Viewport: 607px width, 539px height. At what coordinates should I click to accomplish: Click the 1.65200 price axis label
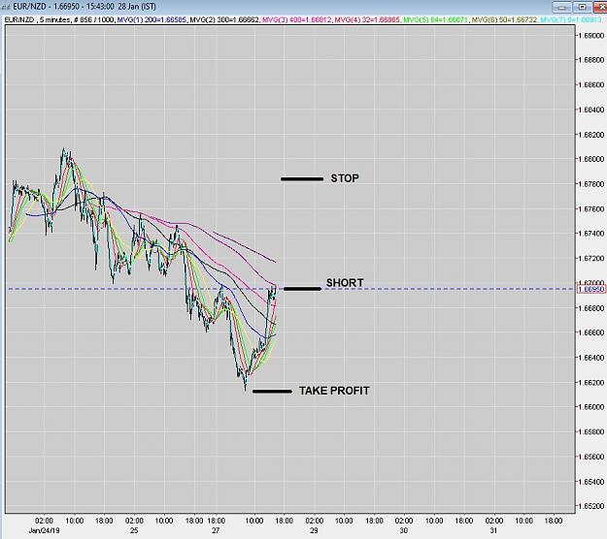coord(590,506)
